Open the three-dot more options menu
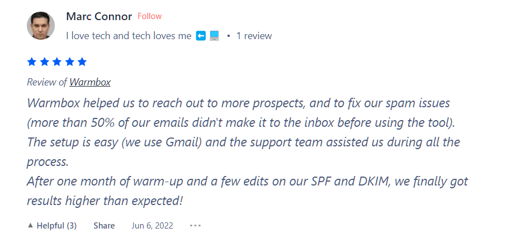The height and width of the screenshot is (233, 506). (195, 226)
